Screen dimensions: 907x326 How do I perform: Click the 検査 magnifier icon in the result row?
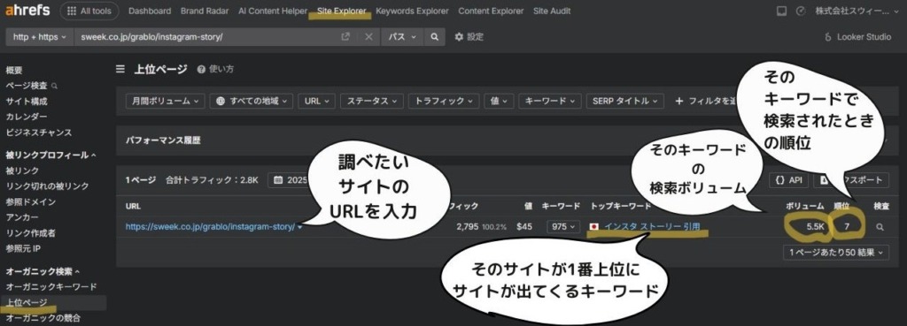click(880, 227)
